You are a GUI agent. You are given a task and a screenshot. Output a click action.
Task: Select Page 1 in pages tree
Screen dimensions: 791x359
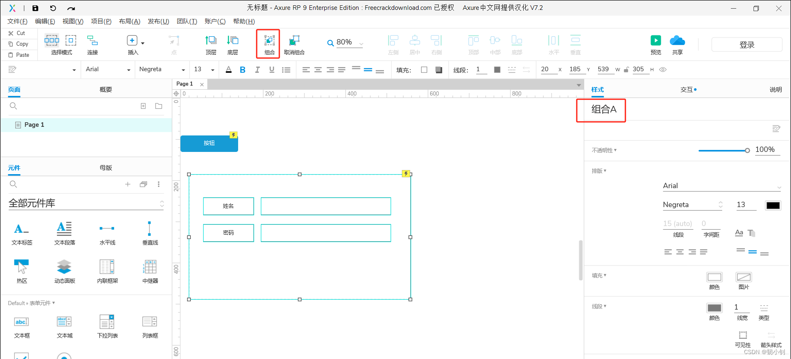[86, 125]
